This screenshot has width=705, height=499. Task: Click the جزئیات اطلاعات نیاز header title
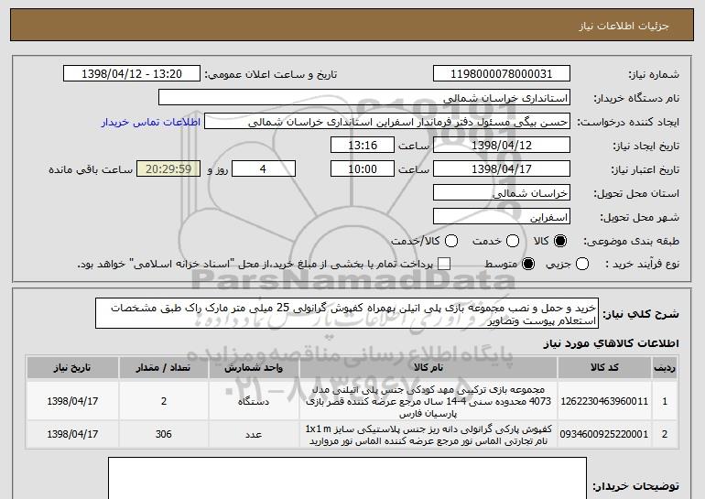(x=624, y=26)
